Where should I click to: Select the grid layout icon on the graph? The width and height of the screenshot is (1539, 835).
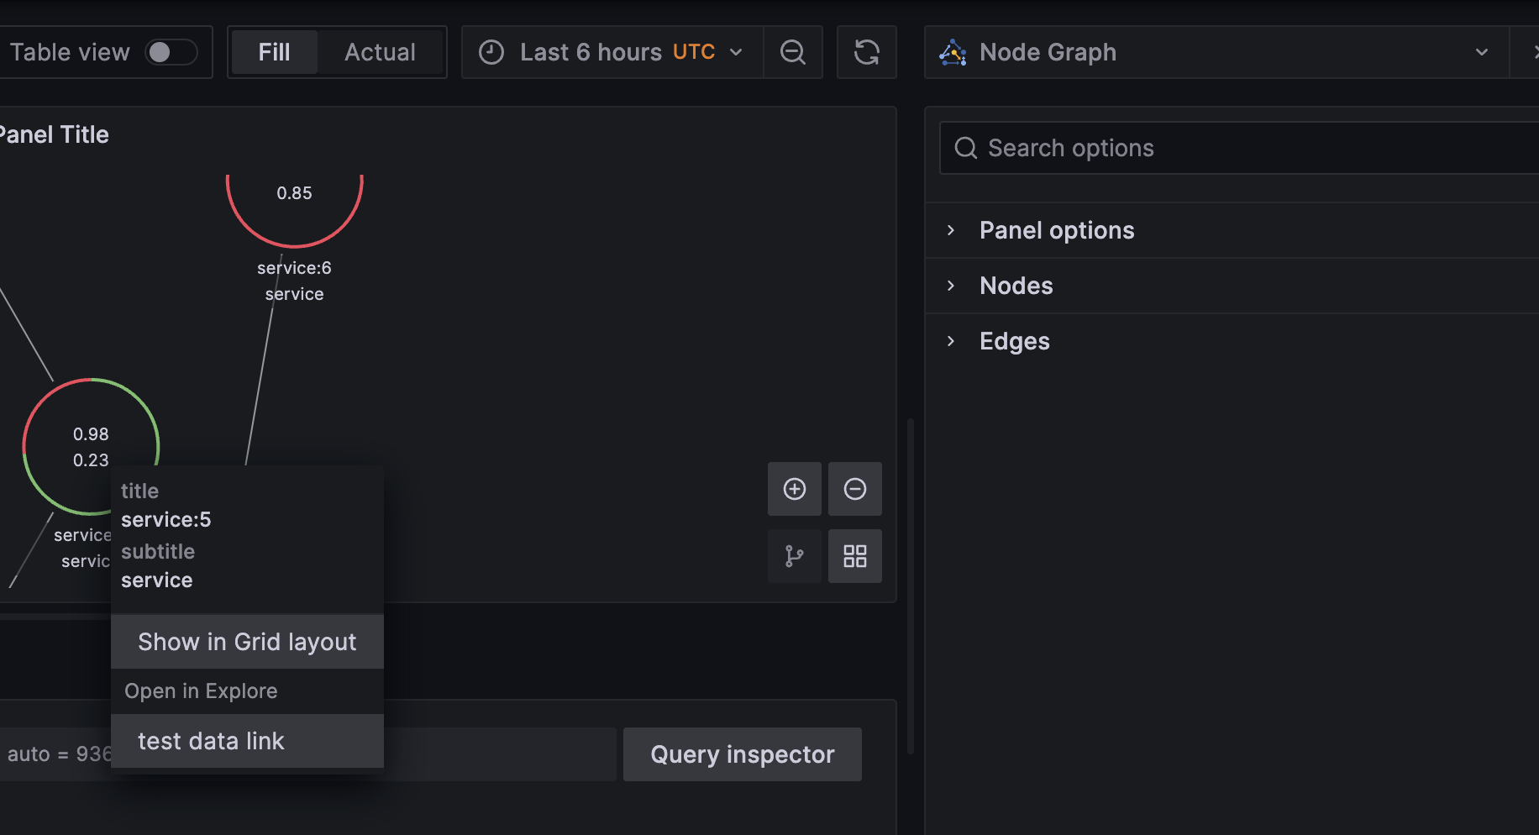click(x=854, y=556)
